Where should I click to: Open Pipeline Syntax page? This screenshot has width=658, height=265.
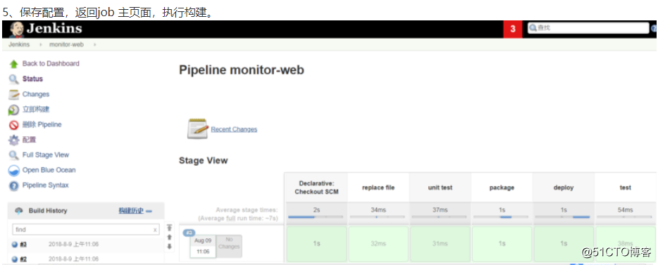pos(46,185)
